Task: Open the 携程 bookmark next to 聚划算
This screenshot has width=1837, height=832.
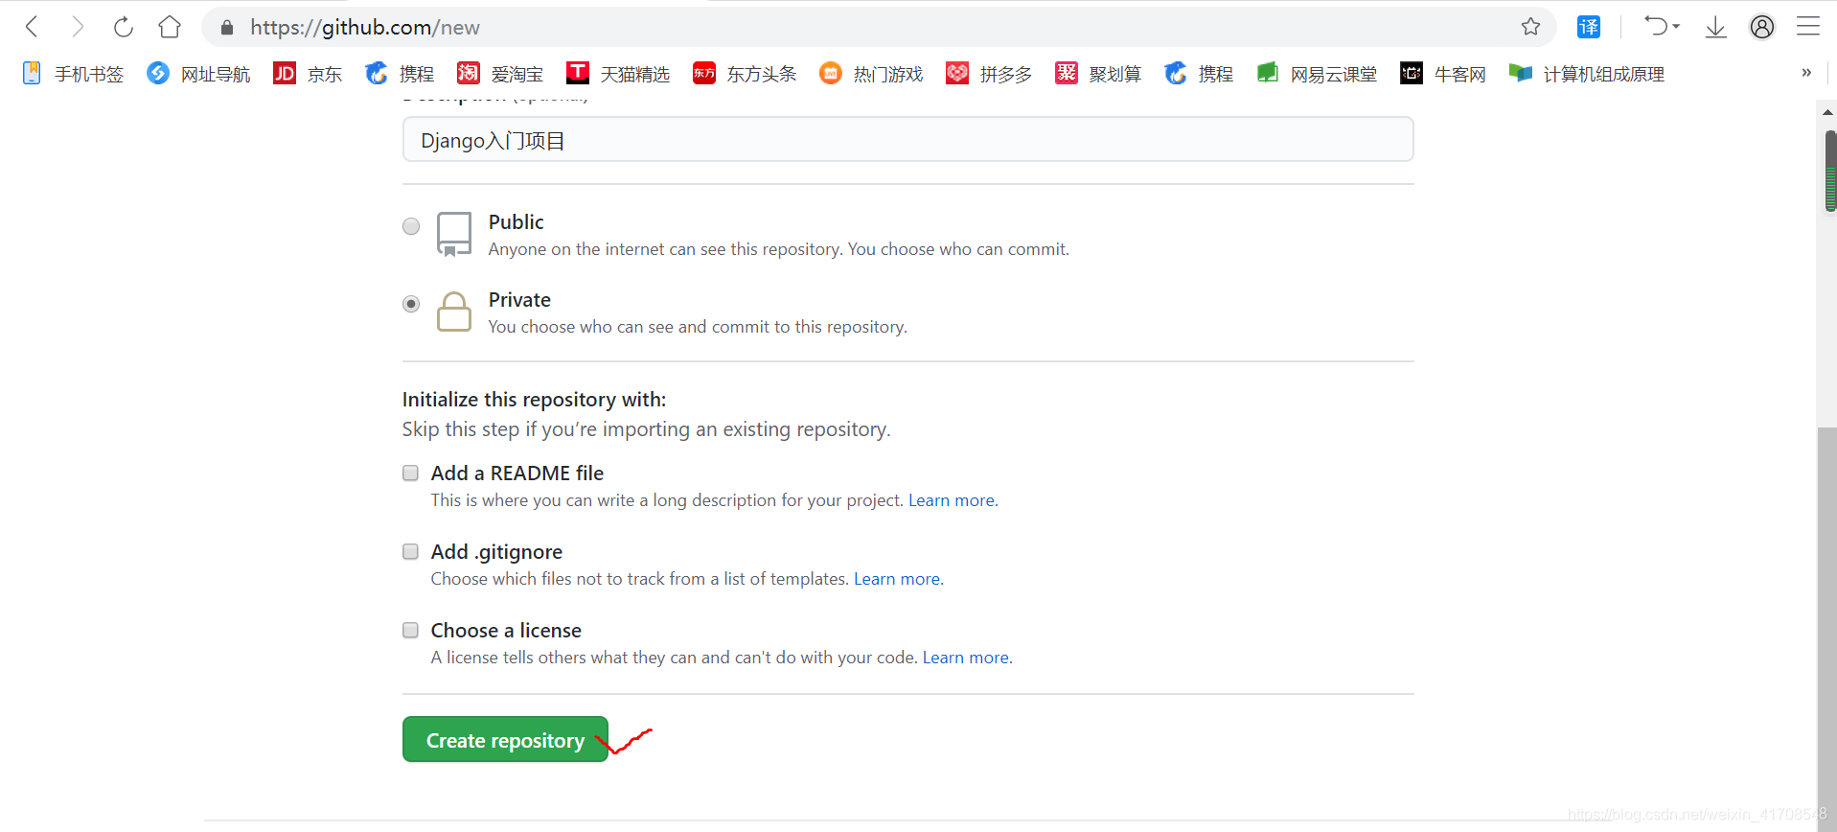Action: [x=1199, y=74]
